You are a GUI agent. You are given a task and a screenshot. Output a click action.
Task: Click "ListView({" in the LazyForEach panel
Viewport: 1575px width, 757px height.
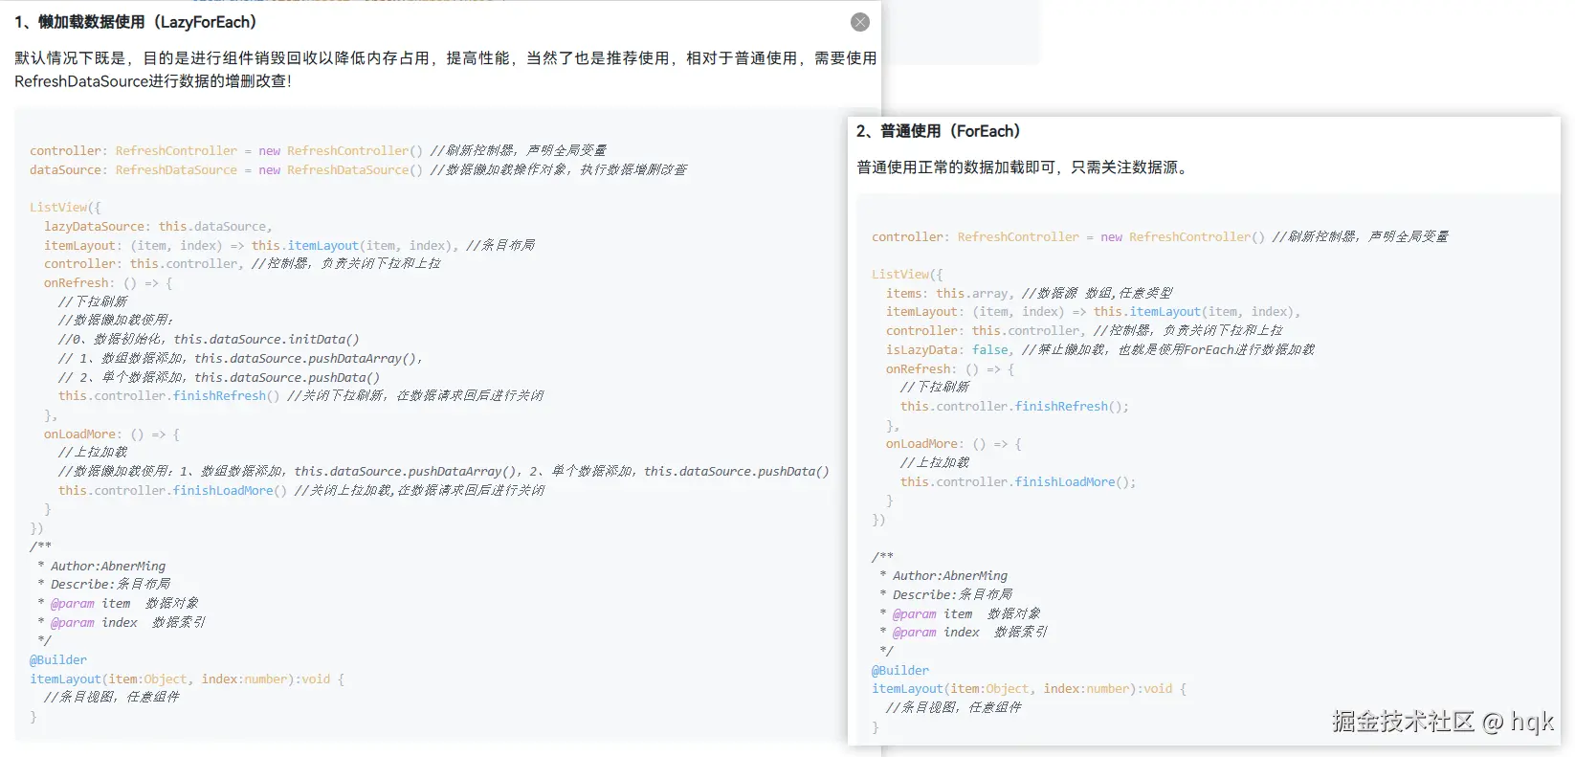tap(65, 208)
